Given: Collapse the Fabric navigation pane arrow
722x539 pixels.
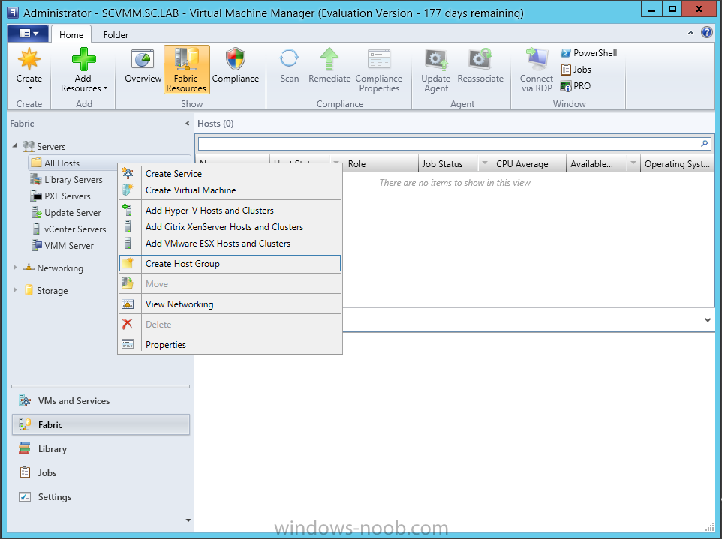Looking at the screenshot, I should click(x=187, y=123).
